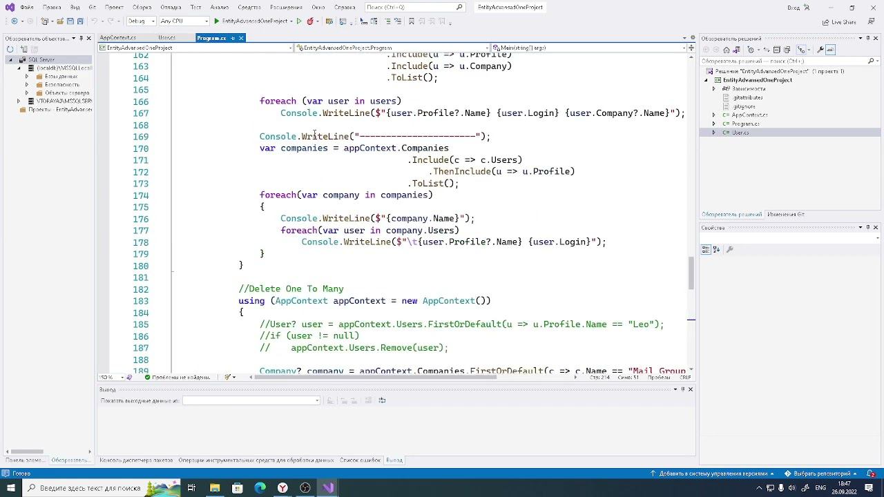Select .gitignore in Solution Explorer
884x497 pixels.
point(744,106)
